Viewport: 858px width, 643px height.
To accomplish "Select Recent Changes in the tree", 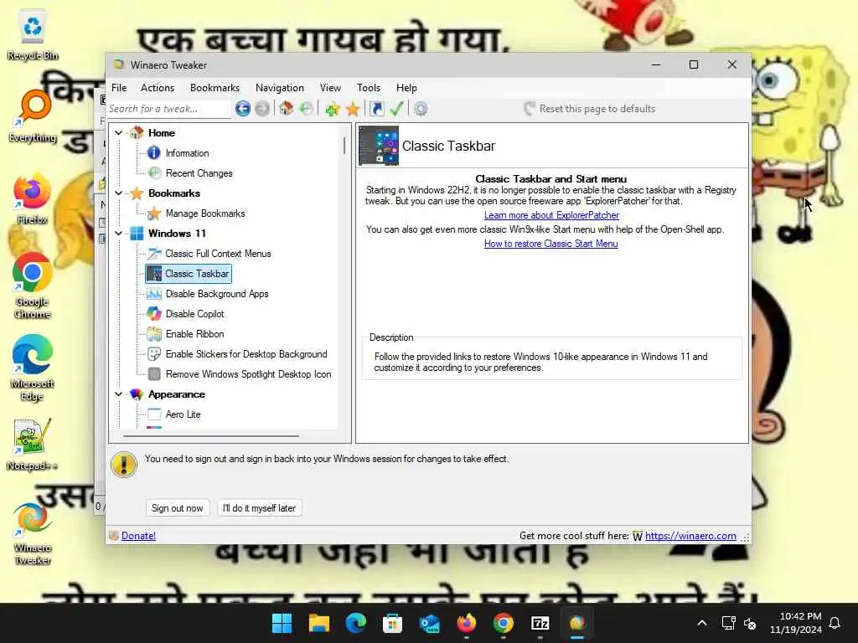I will [x=199, y=173].
